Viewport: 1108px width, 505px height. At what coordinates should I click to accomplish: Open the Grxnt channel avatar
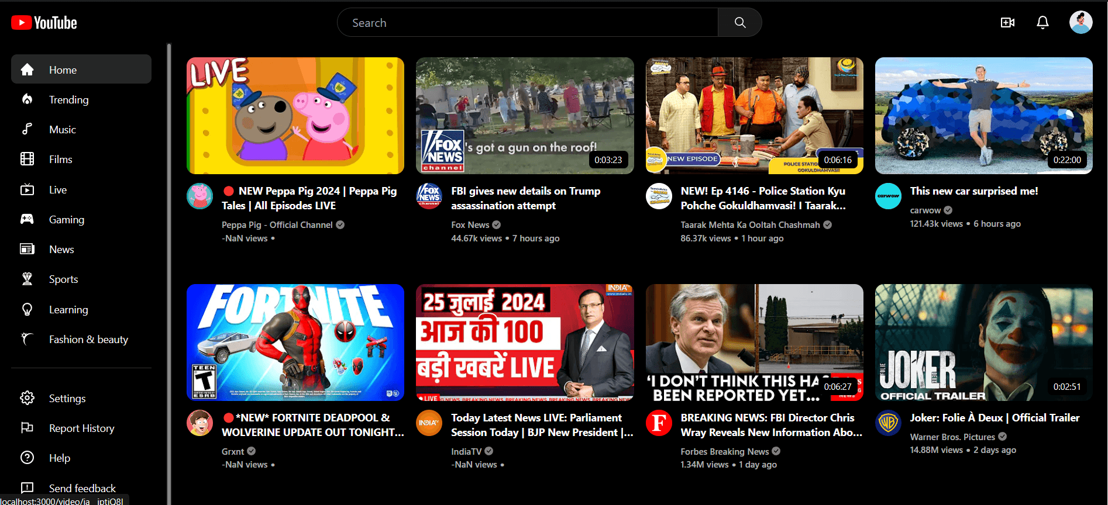[x=199, y=423]
